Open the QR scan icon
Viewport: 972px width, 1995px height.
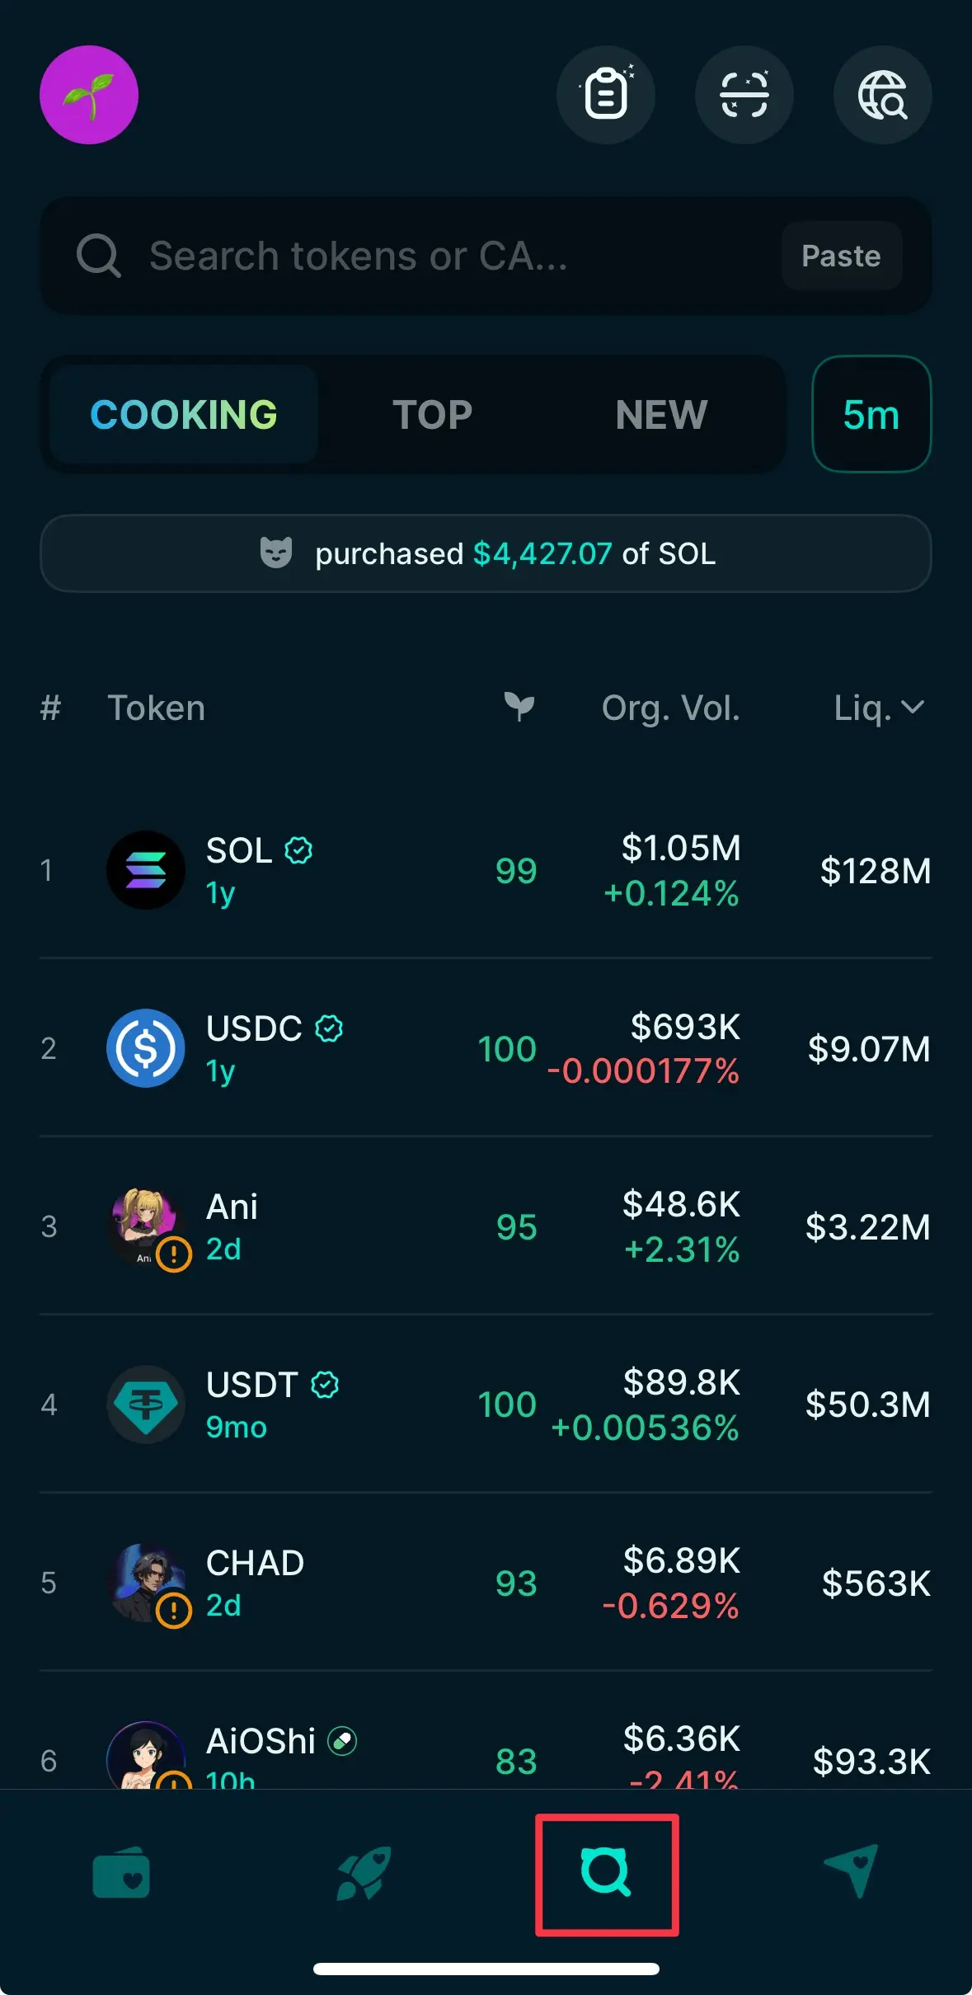744,95
